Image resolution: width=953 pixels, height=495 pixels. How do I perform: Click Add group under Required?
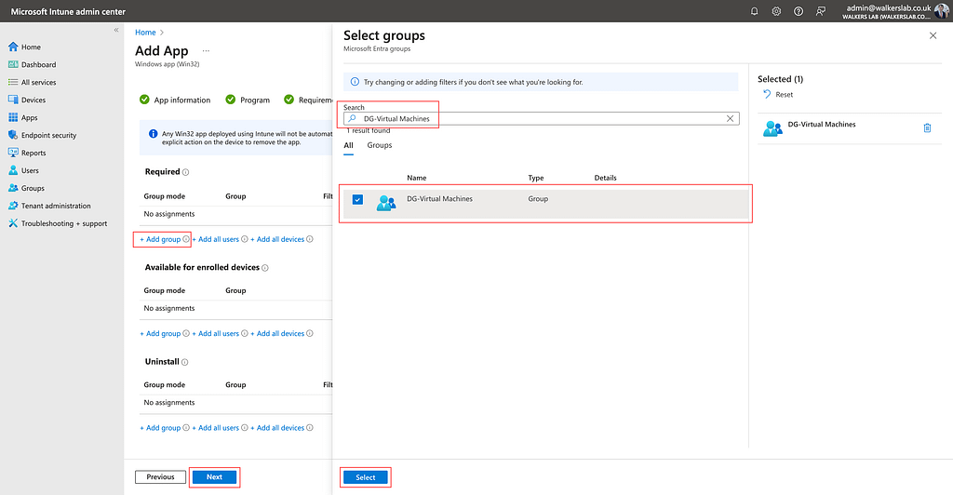point(160,240)
